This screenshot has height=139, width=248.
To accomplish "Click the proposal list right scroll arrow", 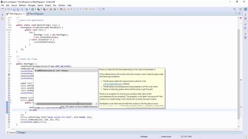I will pos(96,104).
